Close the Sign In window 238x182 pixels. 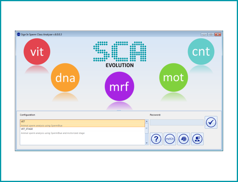pos(218,34)
